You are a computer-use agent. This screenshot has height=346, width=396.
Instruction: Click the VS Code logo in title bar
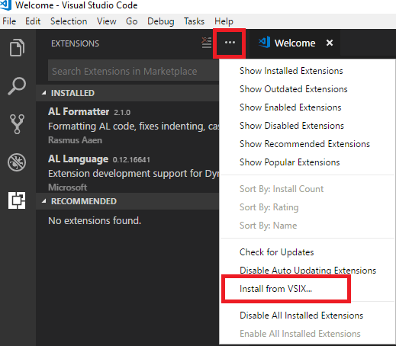click(x=5, y=5)
